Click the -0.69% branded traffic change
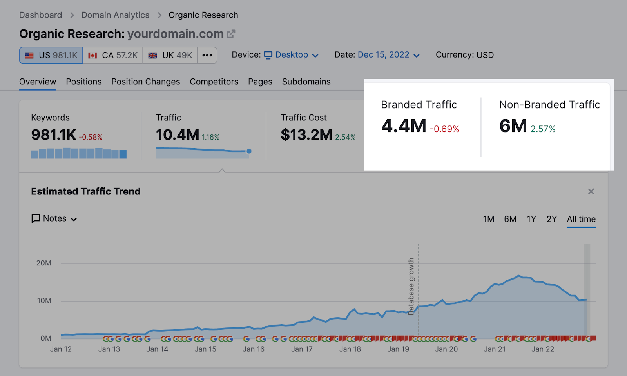This screenshot has height=376, width=627. click(x=444, y=129)
